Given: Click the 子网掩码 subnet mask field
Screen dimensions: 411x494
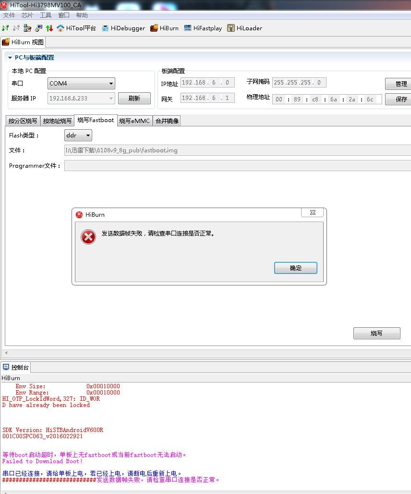Looking at the screenshot, I should click(299, 83).
